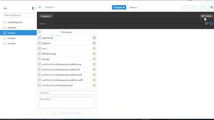214x120 pixels.
Task: Select the Desktop repository
Action: click(x=18, y=33)
